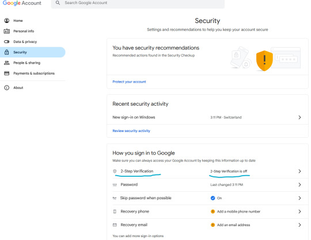Expand the New sign-in on Windows chevron

coord(299,118)
